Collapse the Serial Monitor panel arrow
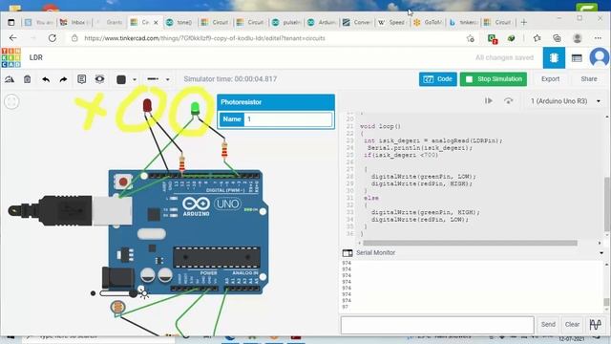The image size is (611, 344). [x=601, y=253]
